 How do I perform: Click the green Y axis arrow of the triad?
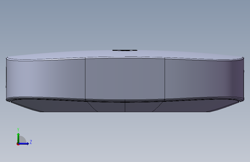pyautogui.click(x=18, y=138)
